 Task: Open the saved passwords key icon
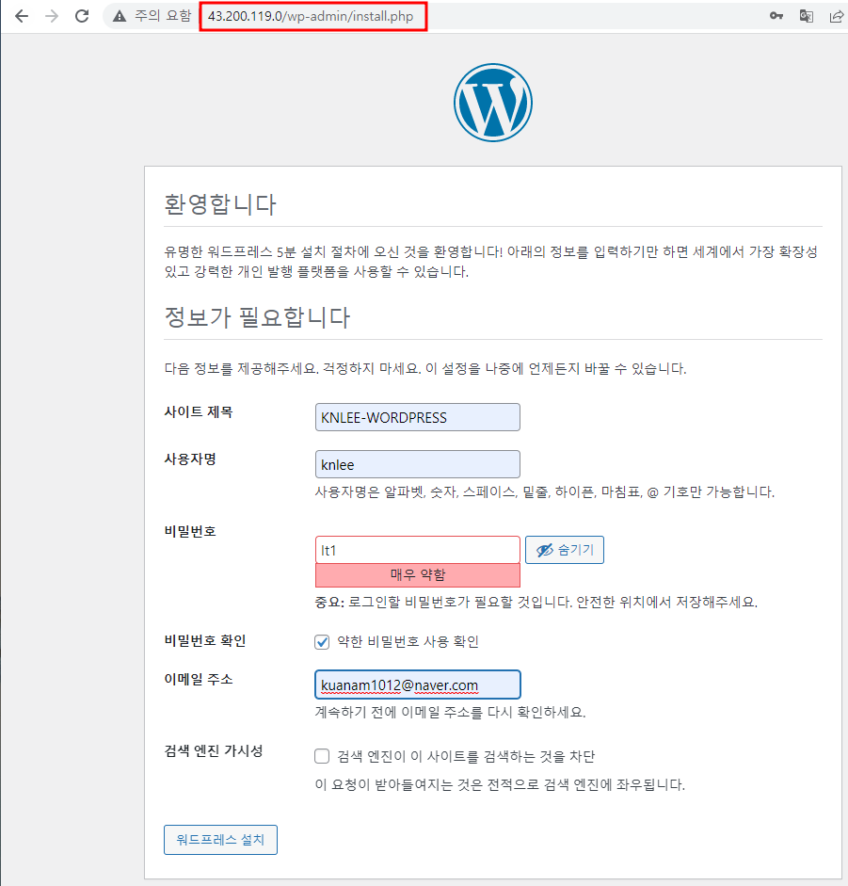(x=776, y=16)
